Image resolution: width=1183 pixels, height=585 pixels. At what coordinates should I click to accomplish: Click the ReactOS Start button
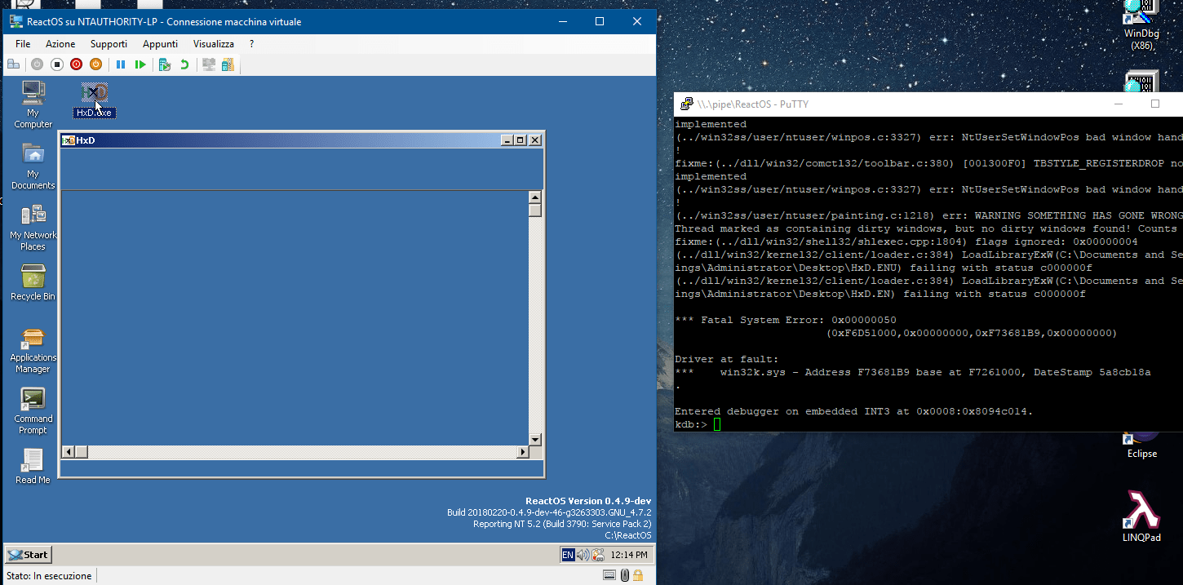[x=27, y=554]
